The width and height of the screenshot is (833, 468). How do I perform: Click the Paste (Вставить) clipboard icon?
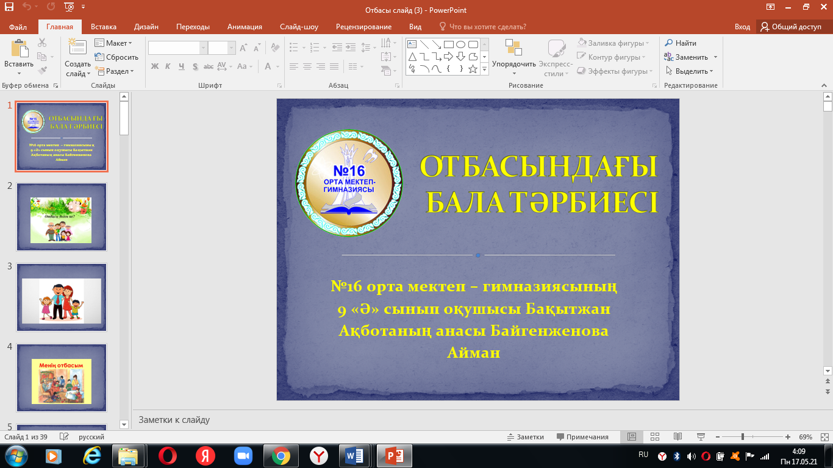point(19,50)
